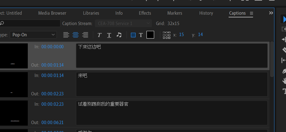Click Out timecode 00:00:06:21
This screenshot has width=286, height=132.
(x=52, y=122)
